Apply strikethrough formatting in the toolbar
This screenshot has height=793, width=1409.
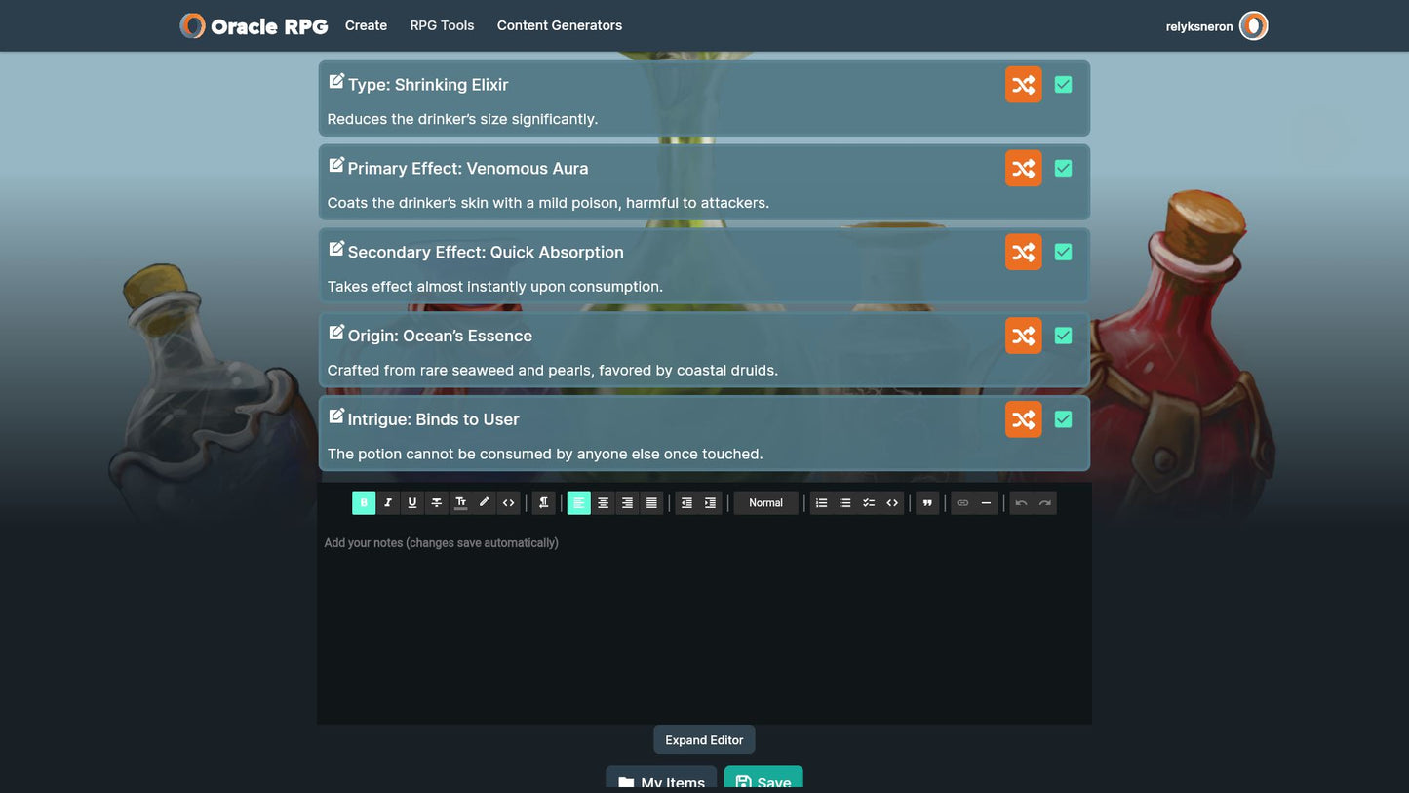click(x=437, y=503)
